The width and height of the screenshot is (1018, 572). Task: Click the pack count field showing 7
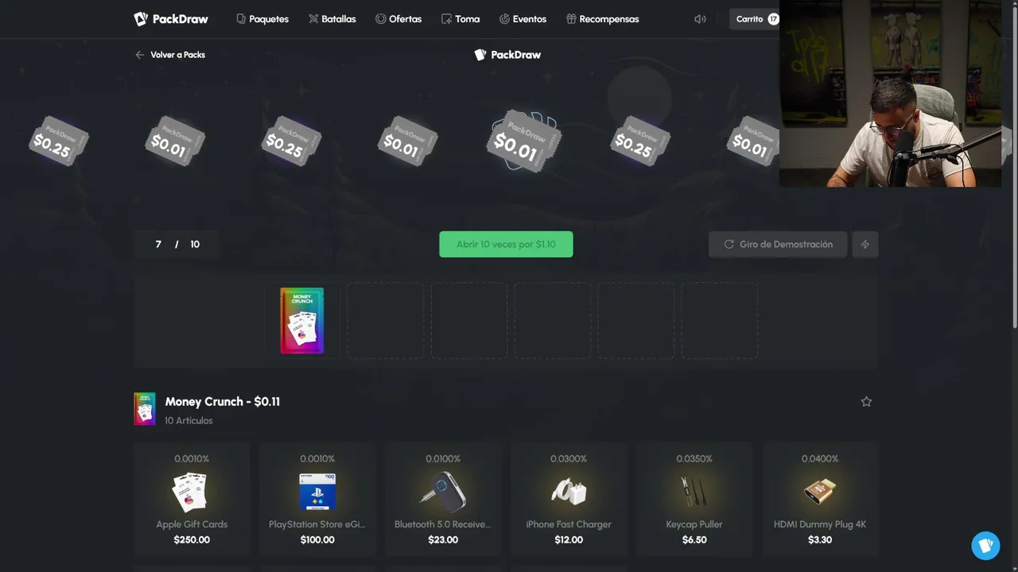[x=158, y=244]
